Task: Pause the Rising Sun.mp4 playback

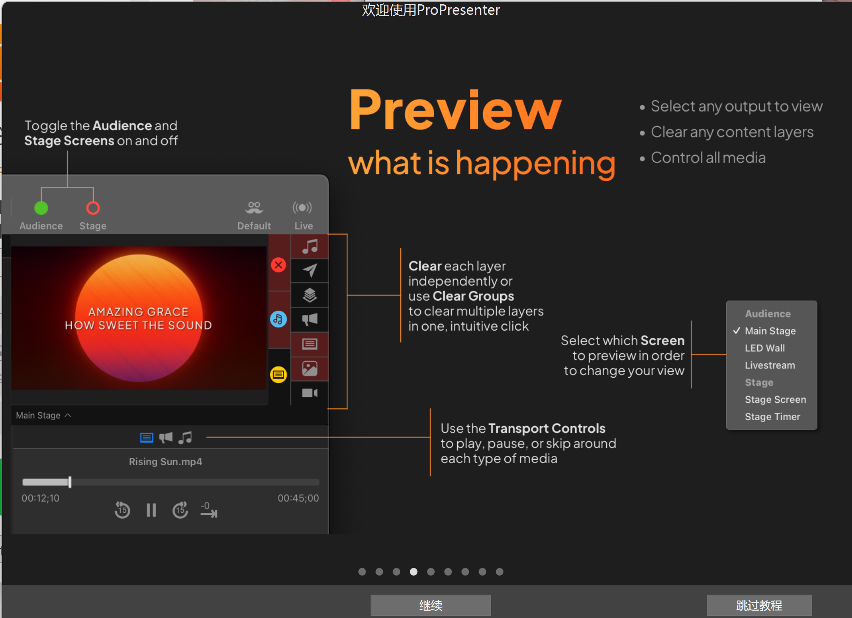Action: tap(151, 510)
